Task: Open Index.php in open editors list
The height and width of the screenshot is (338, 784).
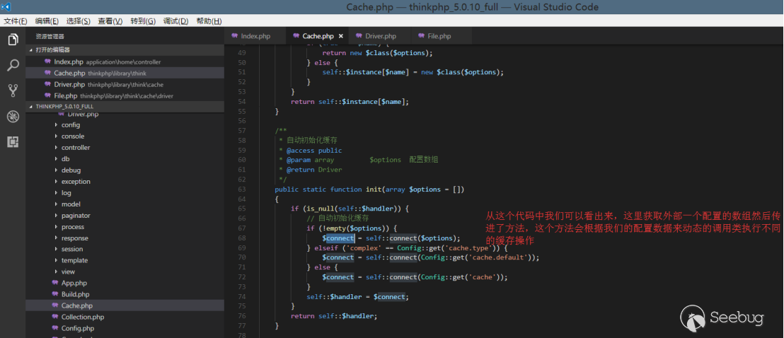Action: 125,62
